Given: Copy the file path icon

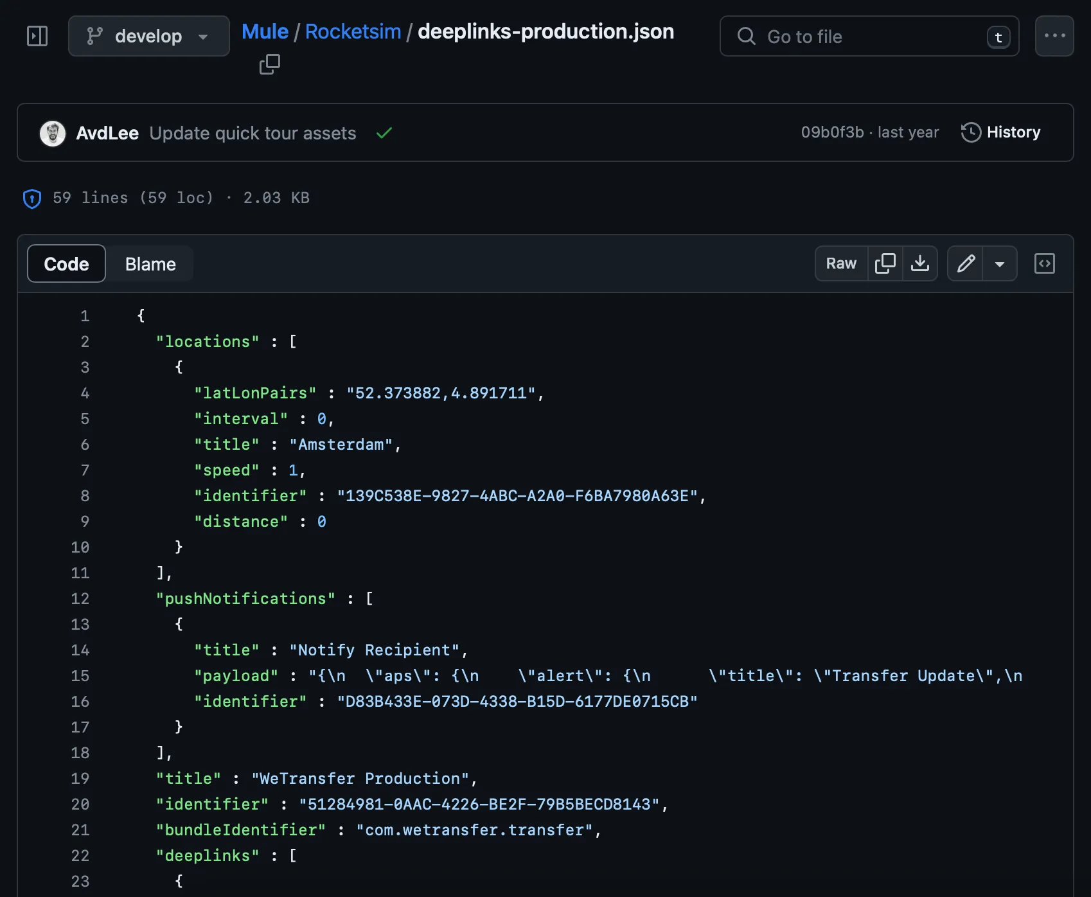Looking at the screenshot, I should pos(269,64).
